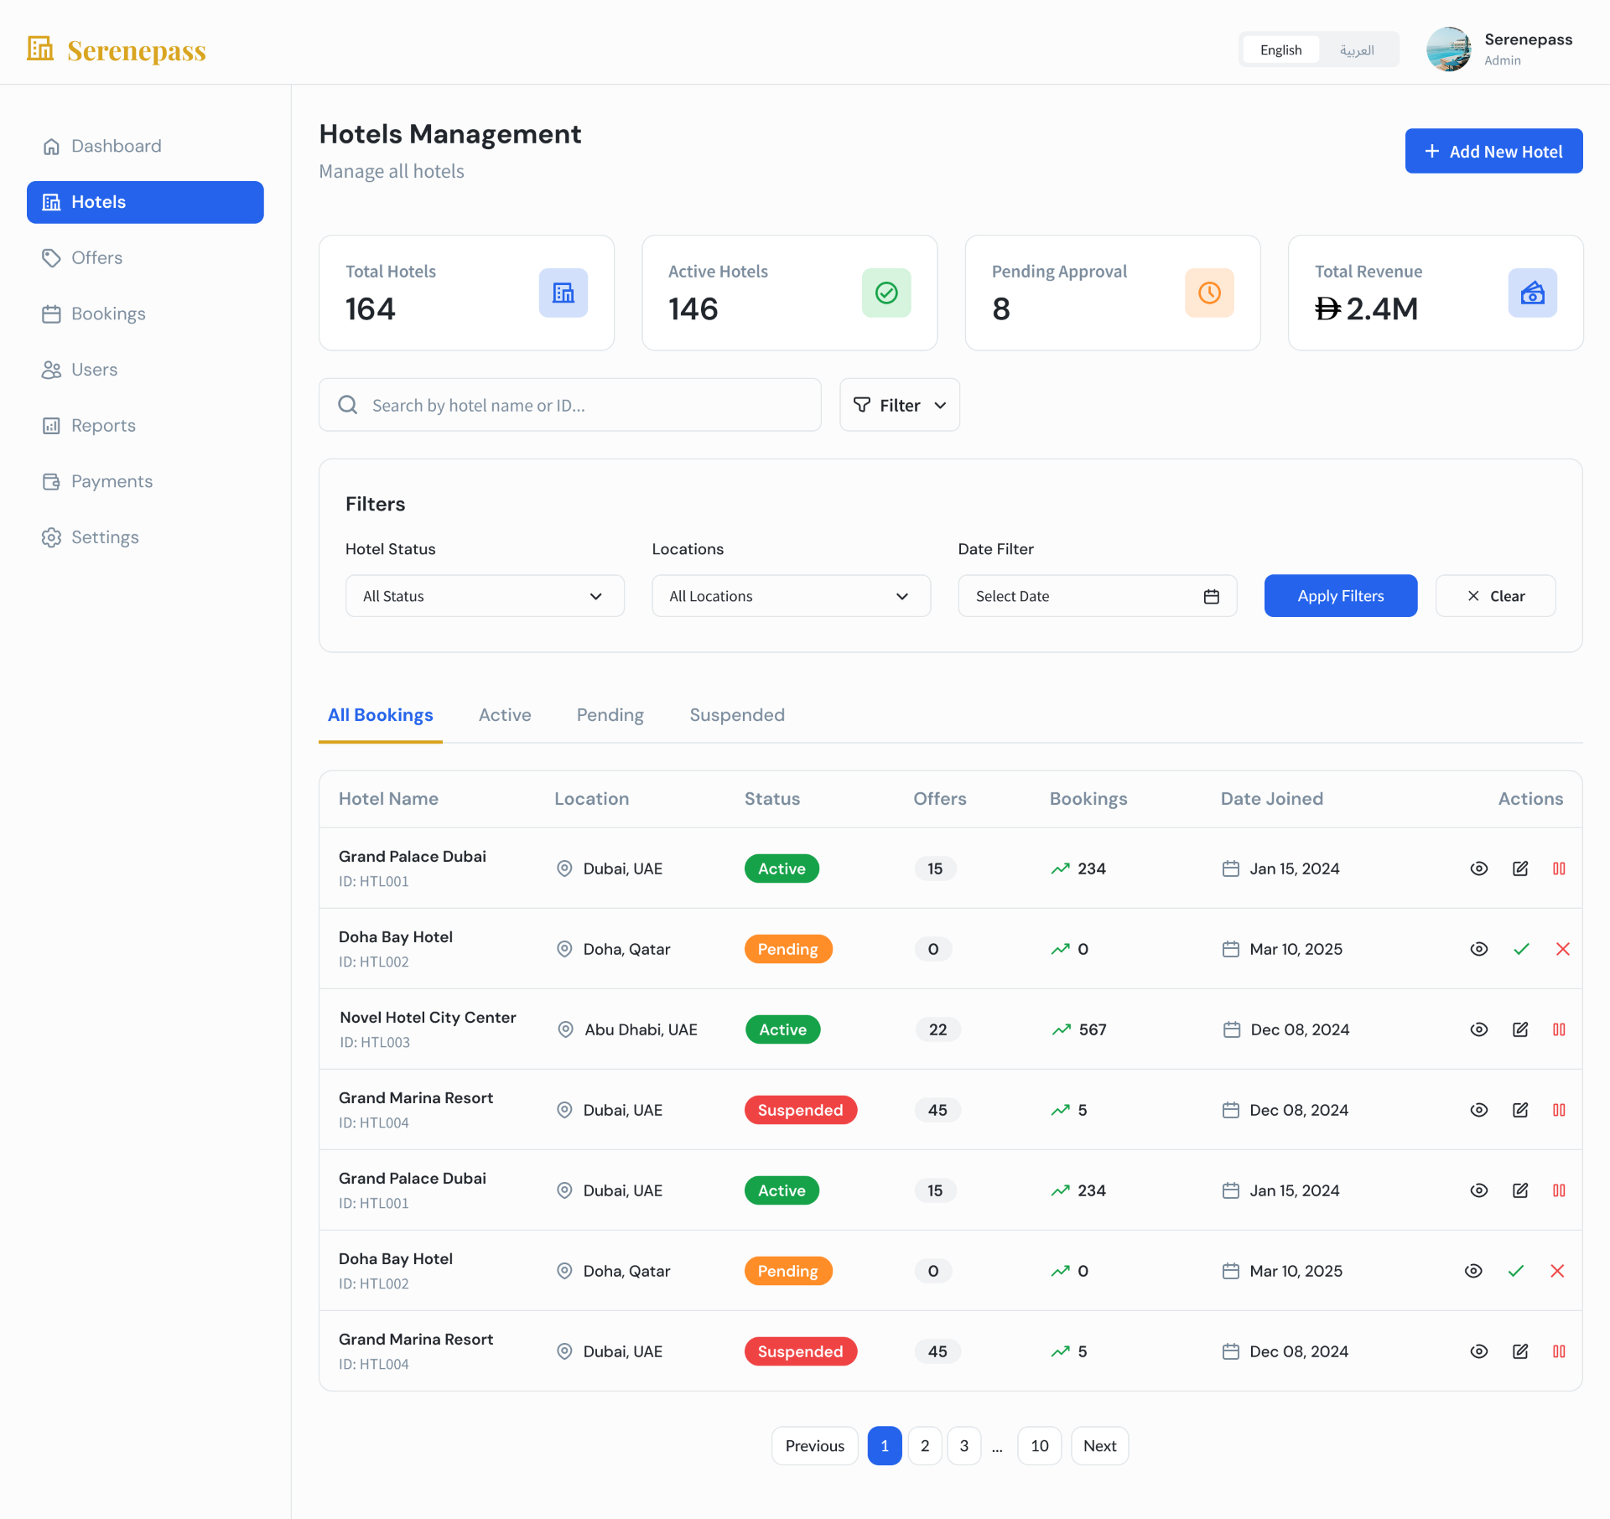Open Payments via the wallet icon

(51, 482)
